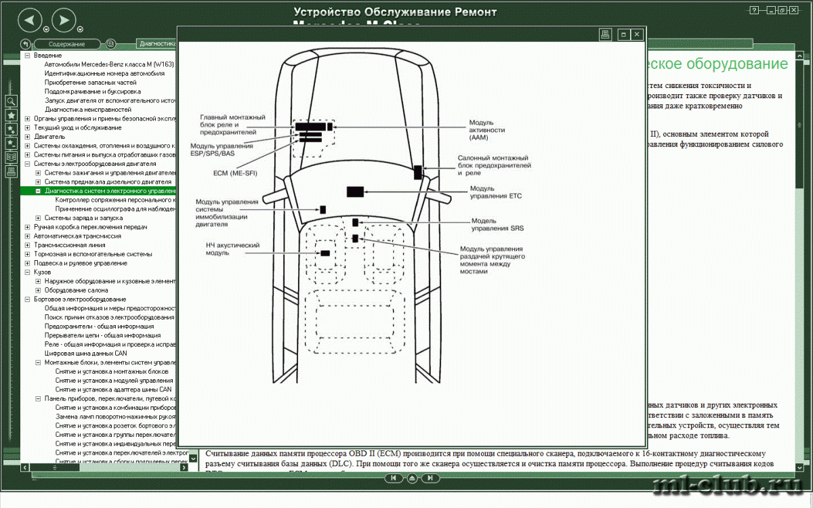
Task: Close the diagram popup window
Action: (637, 34)
